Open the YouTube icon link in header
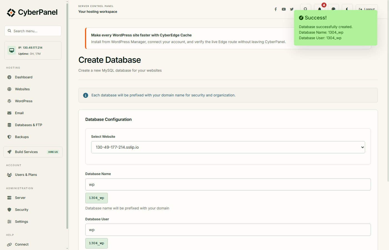 click(x=284, y=9)
